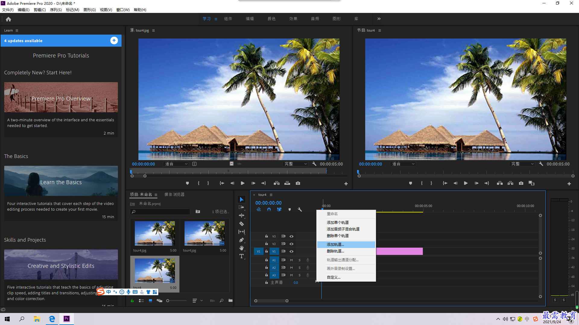Open Source monitor playback resolution dropdown
The height and width of the screenshot is (325, 579).
[x=296, y=164]
